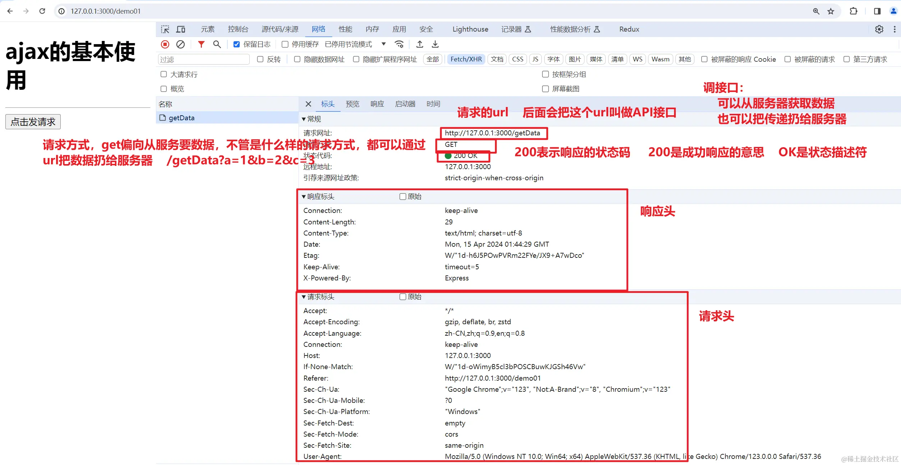Open network conditions wifi icon
This screenshot has height=465, width=901.
[399, 44]
